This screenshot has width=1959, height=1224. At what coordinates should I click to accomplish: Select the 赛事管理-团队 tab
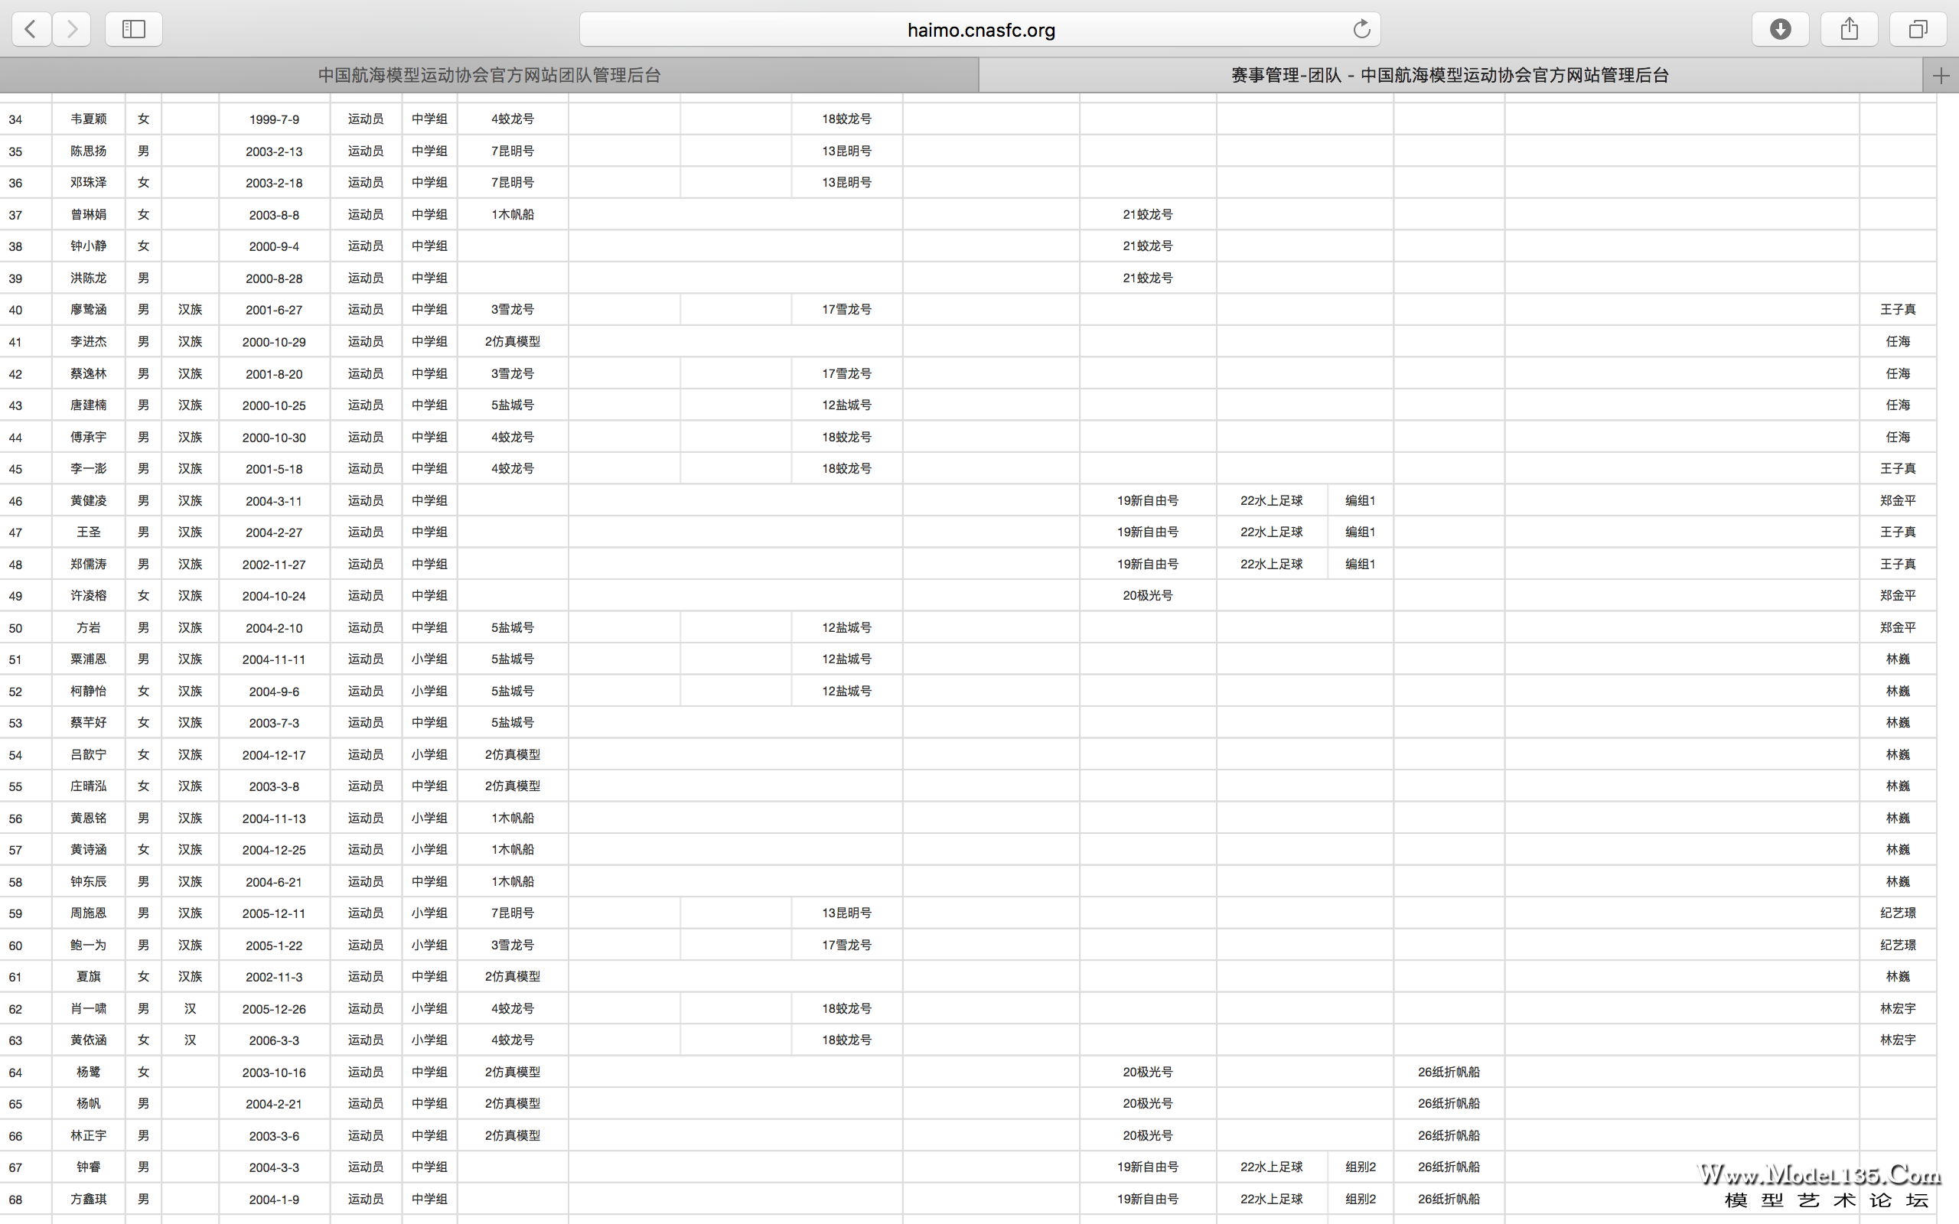coord(1449,75)
